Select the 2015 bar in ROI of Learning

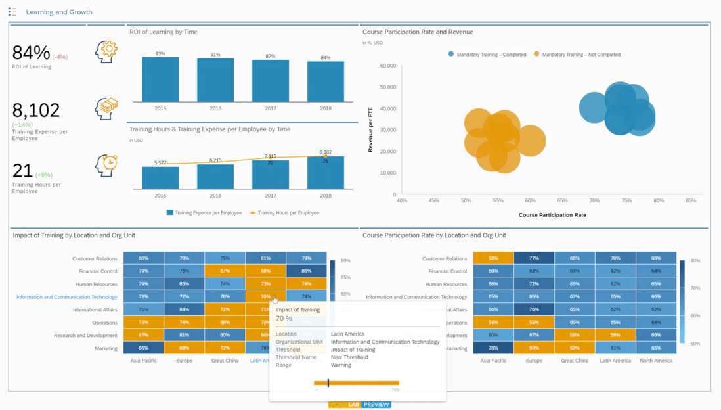(160, 80)
